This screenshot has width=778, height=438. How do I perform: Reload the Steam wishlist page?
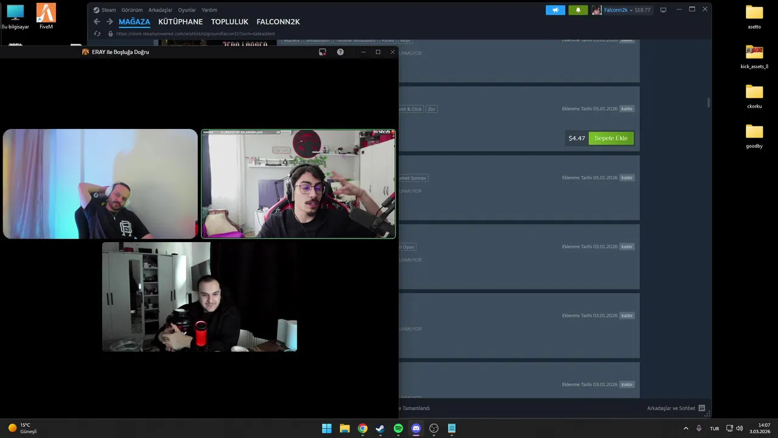pos(97,34)
